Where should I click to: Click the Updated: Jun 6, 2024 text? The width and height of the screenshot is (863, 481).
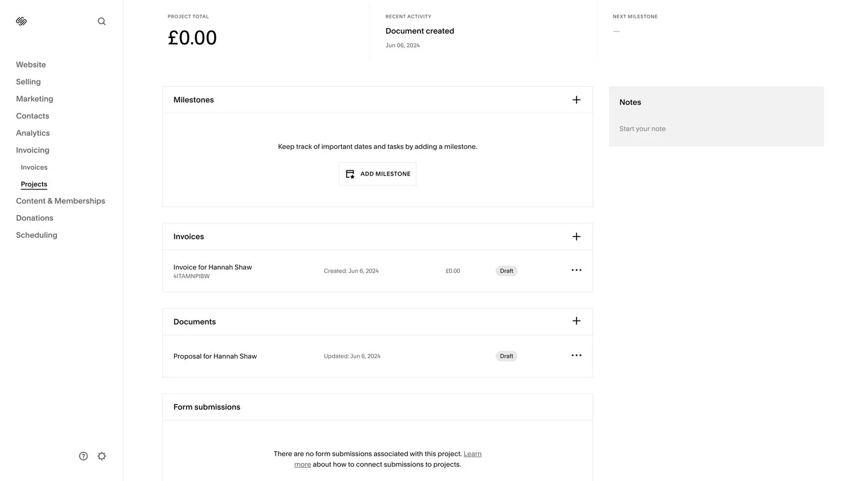[352, 356]
